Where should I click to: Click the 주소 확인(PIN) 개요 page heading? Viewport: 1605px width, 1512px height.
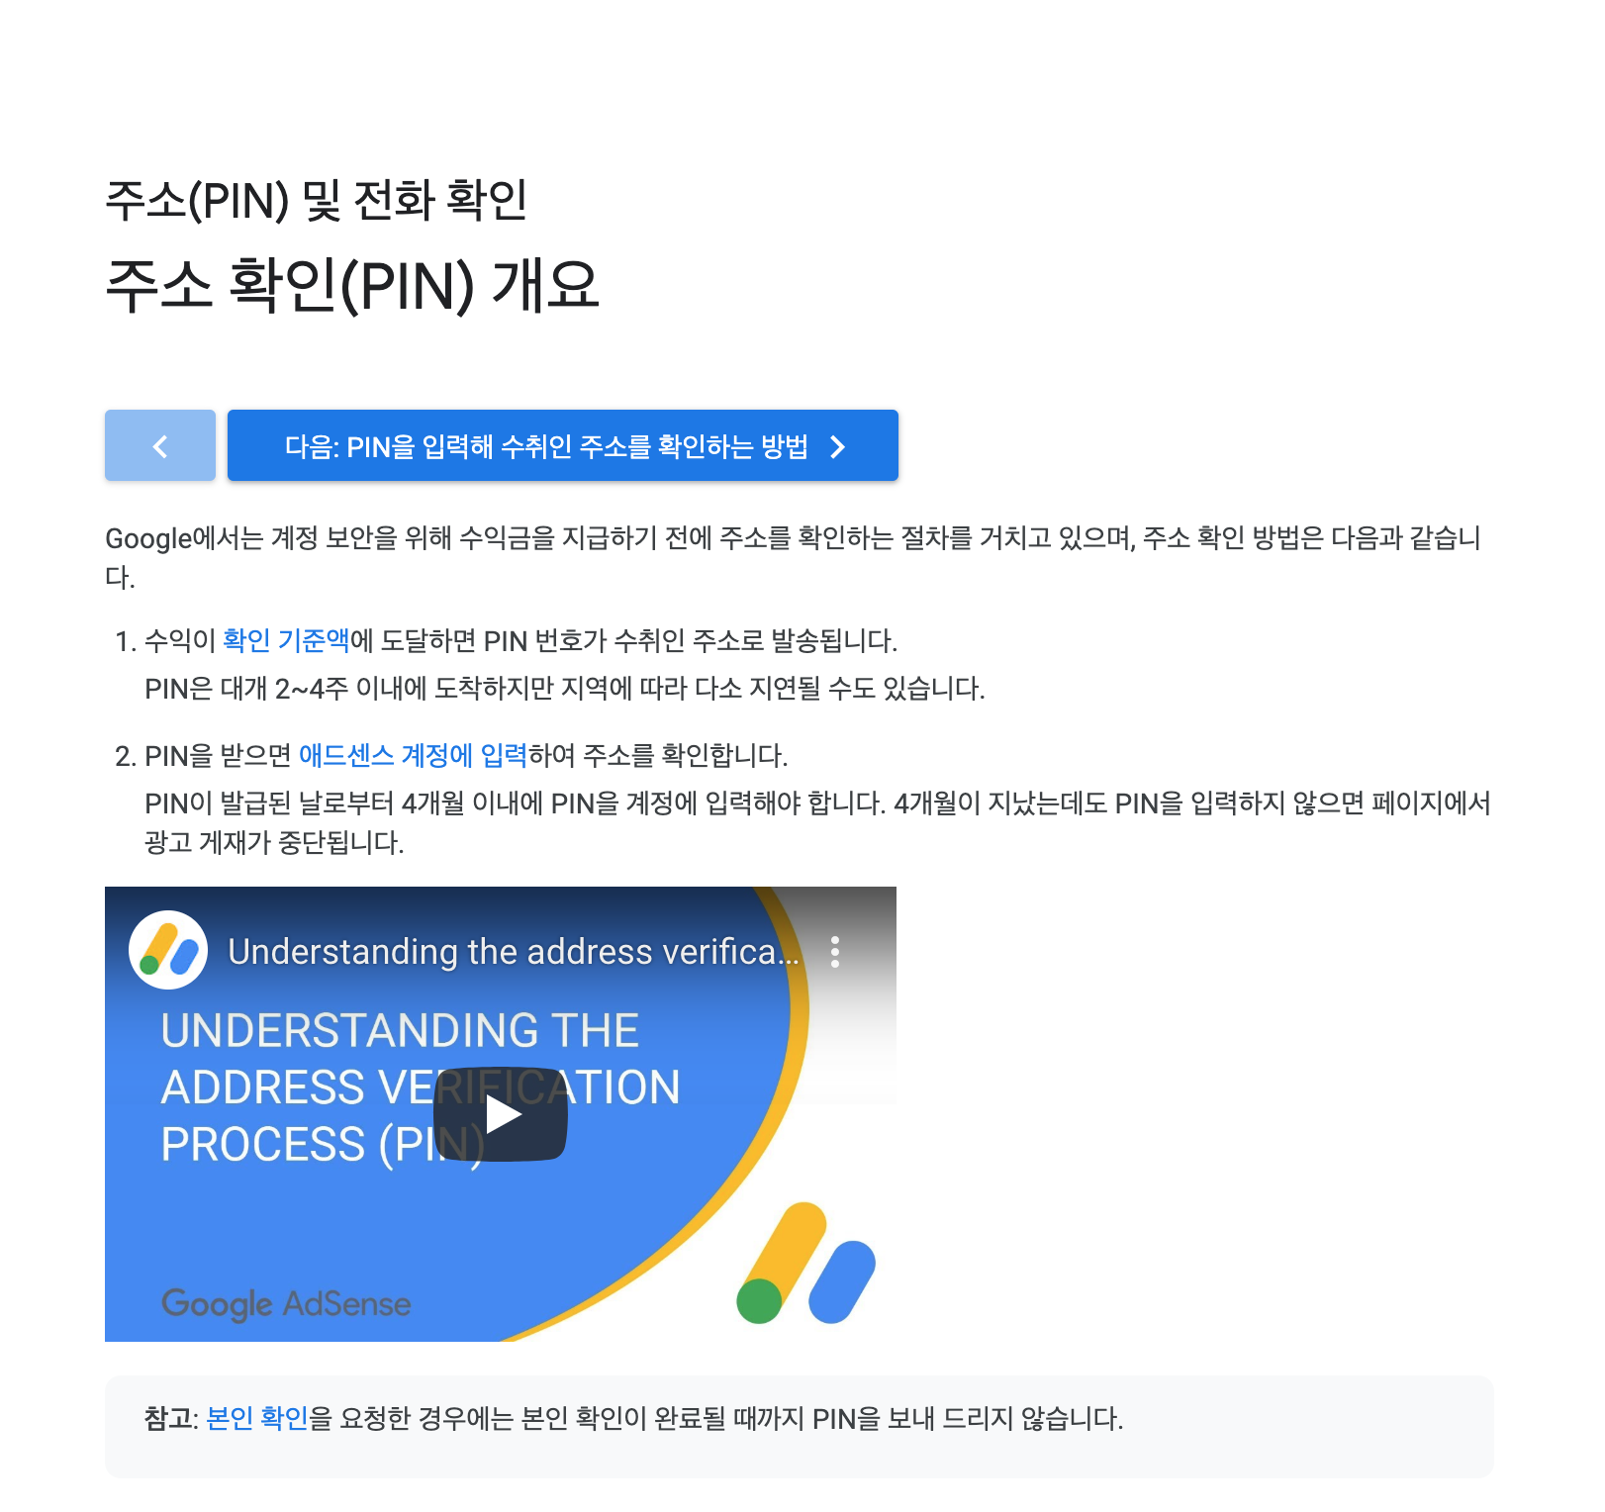[x=352, y=285]
